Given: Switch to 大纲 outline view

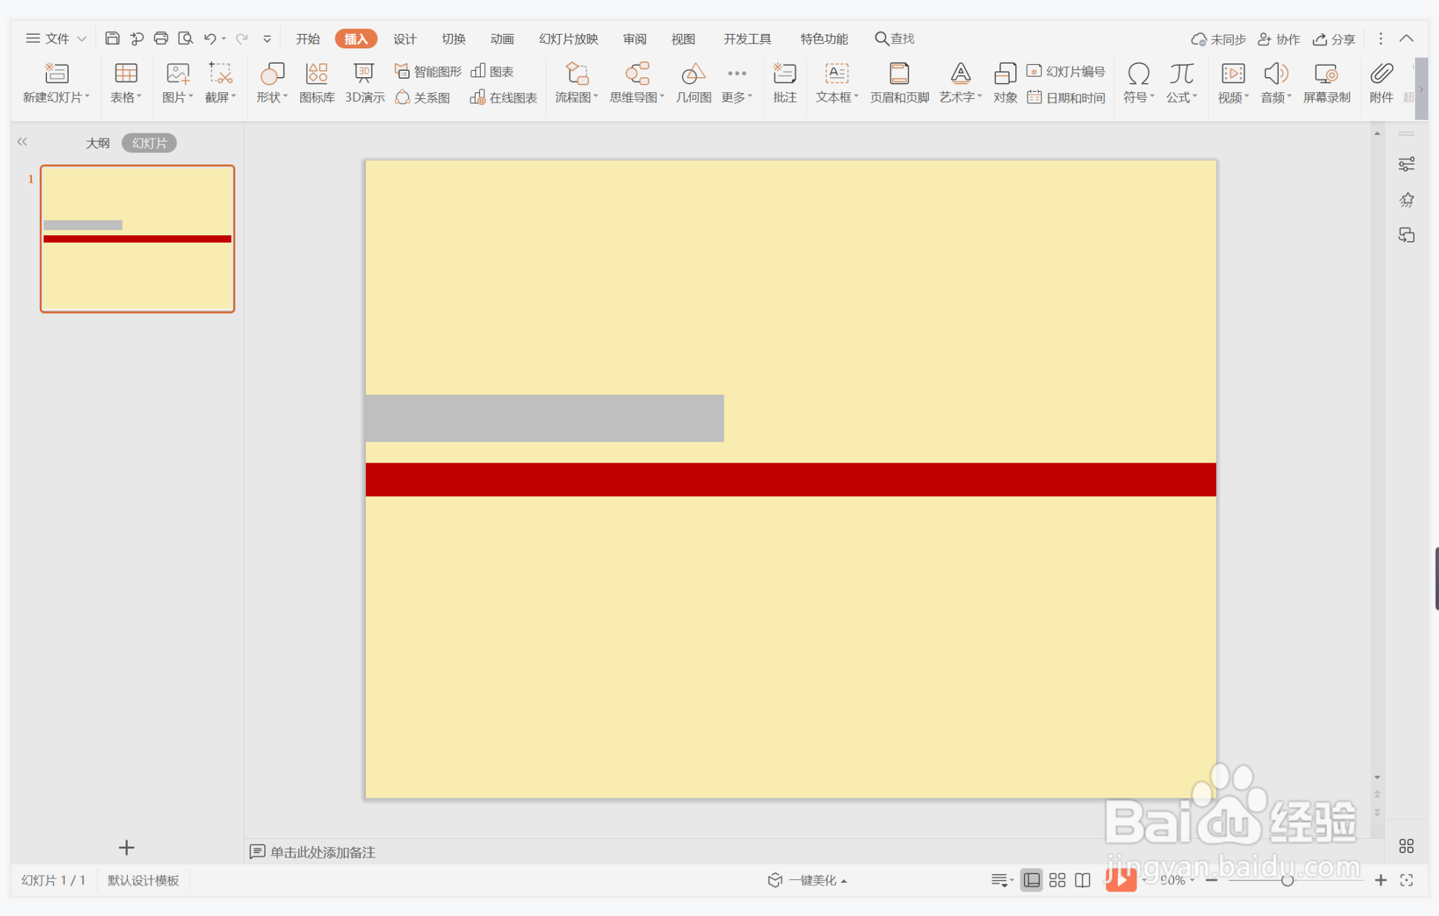Looking at the screenshot, I should coord(98,143).
